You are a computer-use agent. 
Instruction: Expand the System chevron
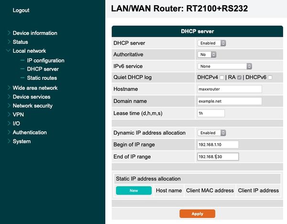9,141
